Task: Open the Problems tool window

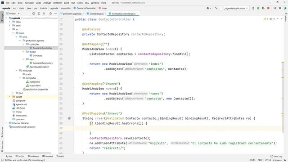Action: coord(33,156)
